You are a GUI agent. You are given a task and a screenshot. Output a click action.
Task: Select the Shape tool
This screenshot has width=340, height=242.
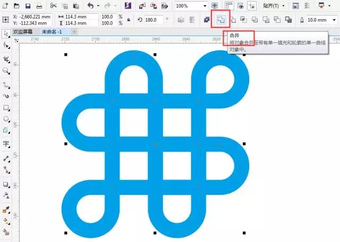point(6,46)
